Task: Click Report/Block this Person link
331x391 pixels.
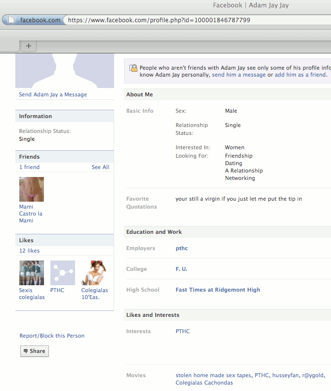Action: [52, 336]
